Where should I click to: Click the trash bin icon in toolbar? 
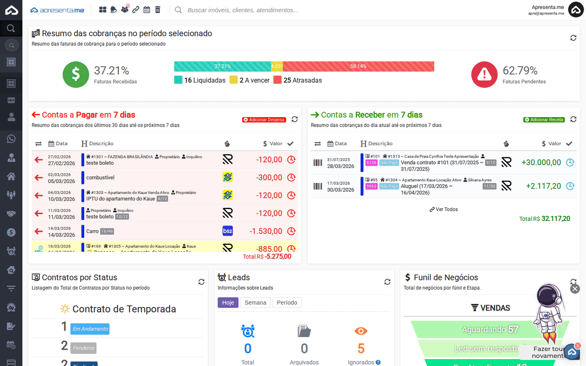157,10
